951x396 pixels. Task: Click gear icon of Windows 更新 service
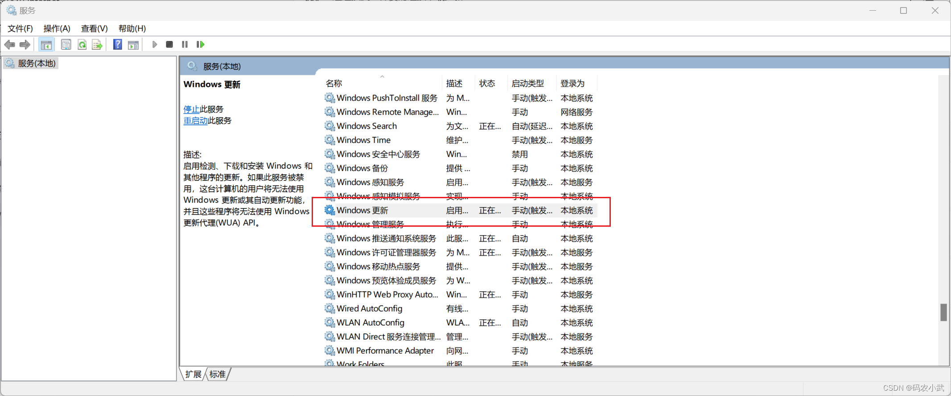point(329,210)
